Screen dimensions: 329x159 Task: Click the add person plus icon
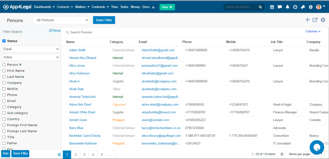point(307,20)
